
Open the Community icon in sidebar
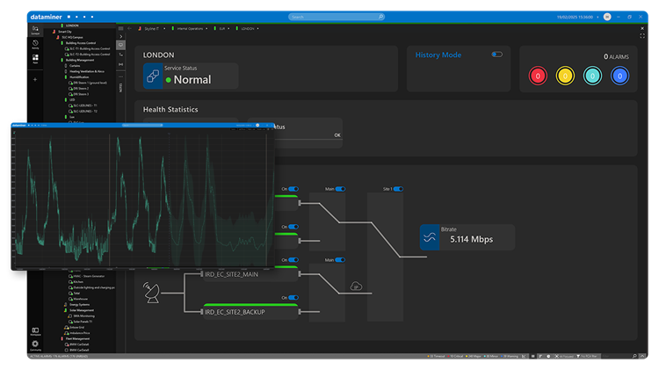pyautogui.click(x=35, y=345)
